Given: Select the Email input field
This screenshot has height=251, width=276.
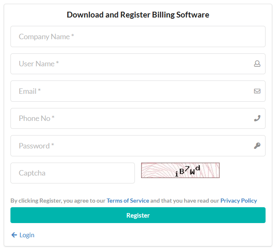Looking at the screenshot, I should [138, 91].
